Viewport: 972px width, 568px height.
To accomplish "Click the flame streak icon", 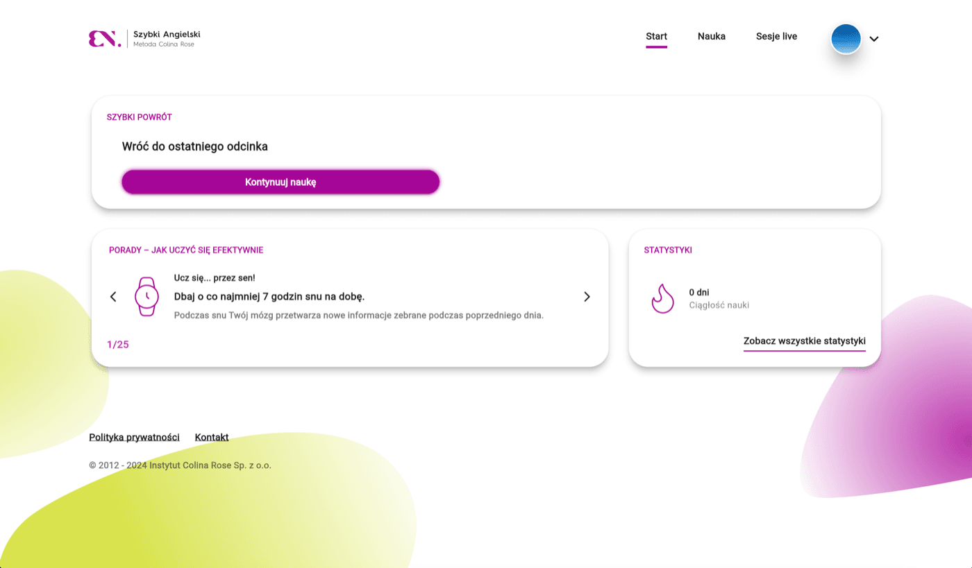I will (662, 299).
